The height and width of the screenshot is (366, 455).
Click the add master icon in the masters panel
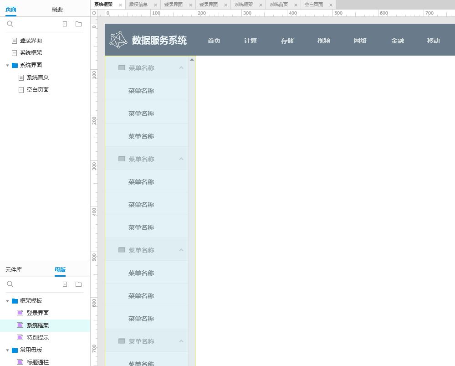65,284
